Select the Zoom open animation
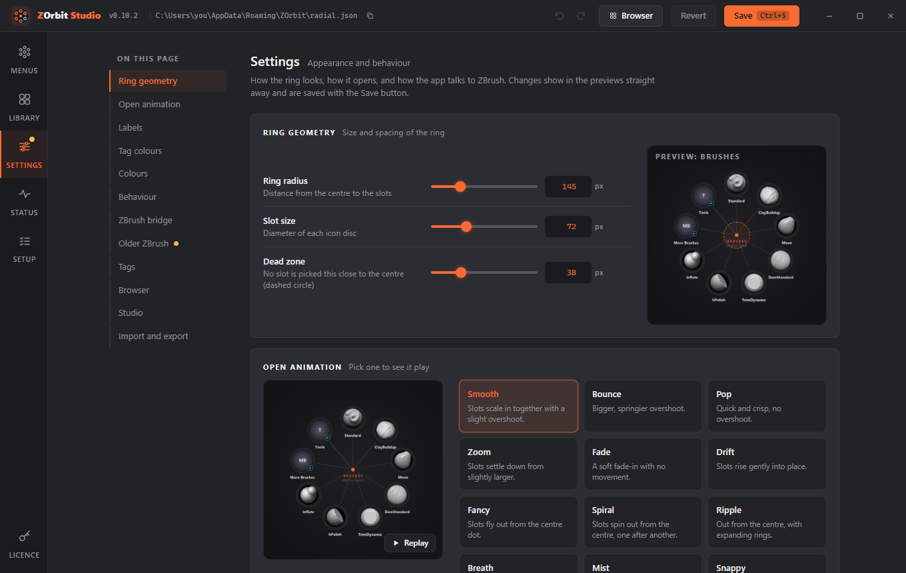906x573 pixels. 518,464
